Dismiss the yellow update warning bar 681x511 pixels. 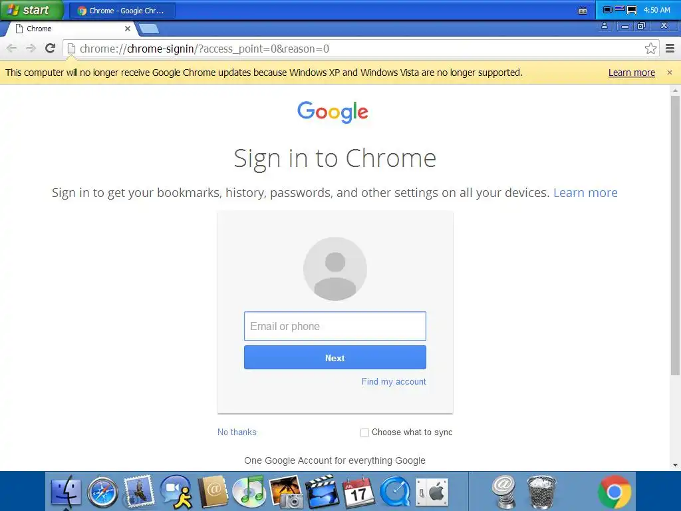click(670, 73)
